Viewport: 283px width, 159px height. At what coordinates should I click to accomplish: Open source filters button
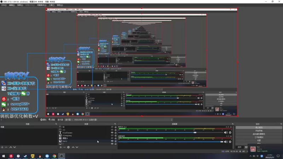(52, 120)
